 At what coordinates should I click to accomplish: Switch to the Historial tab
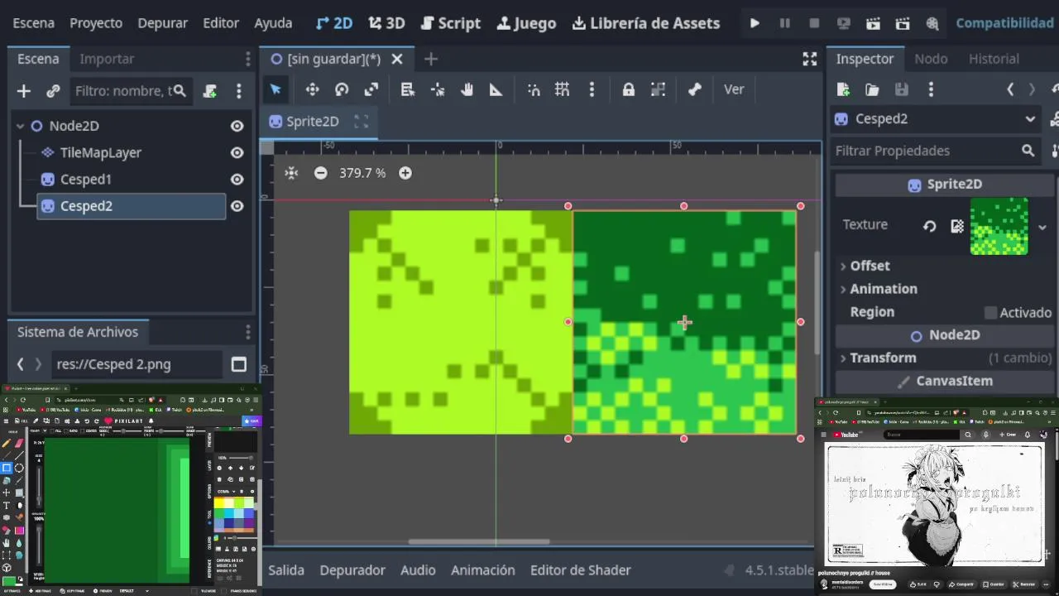click(994, 59)
